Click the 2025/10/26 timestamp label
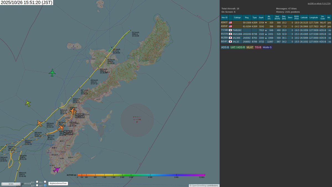Viewport: 332px width, 187px height. pyautogui.click(x=26, y=2)
